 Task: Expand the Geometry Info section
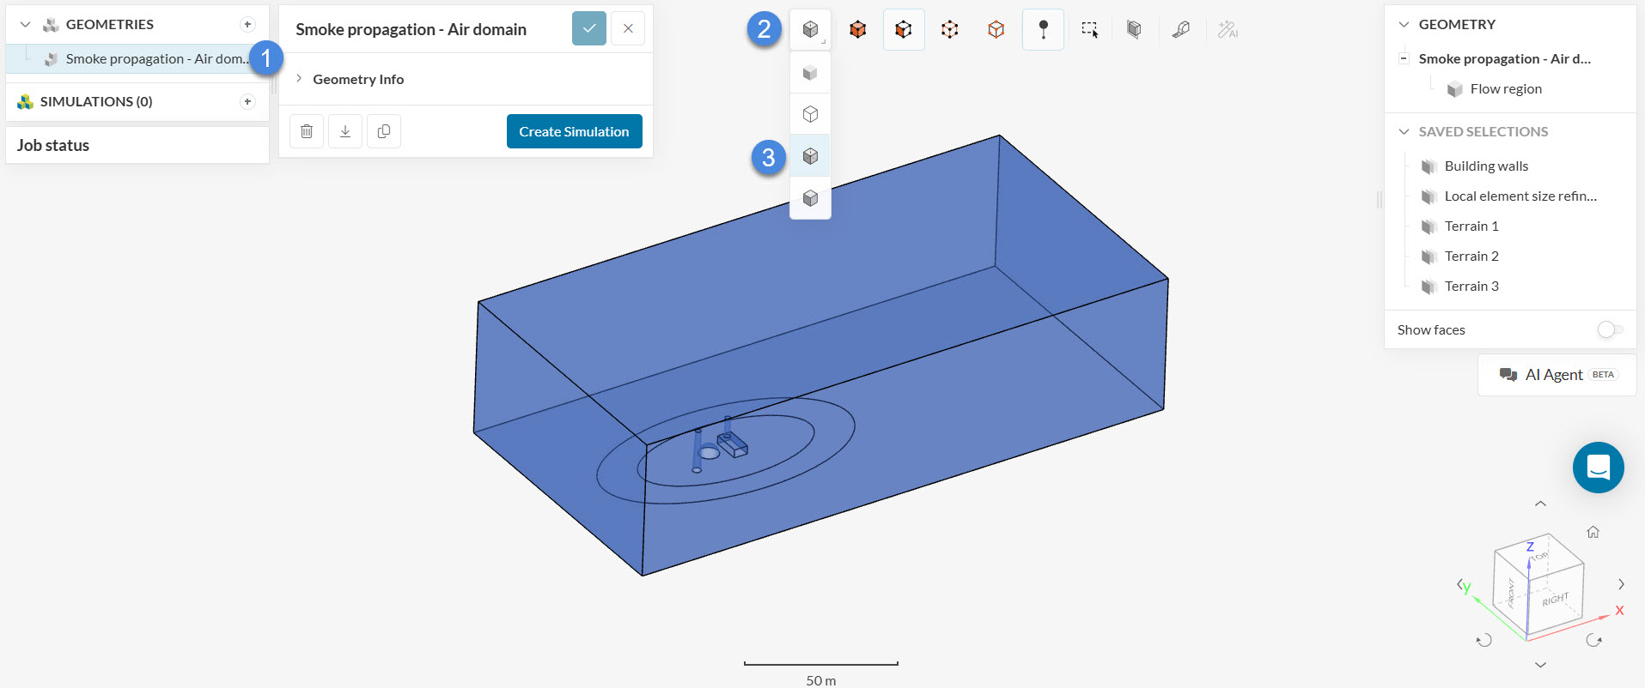pos(299,79)
